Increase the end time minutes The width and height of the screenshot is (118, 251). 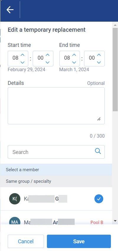tap(99, 55)
